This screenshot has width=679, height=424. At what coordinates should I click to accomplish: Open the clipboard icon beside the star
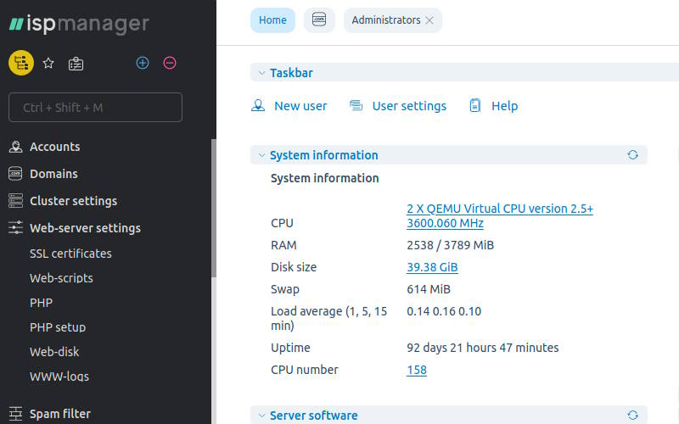[x=76, y=64]
